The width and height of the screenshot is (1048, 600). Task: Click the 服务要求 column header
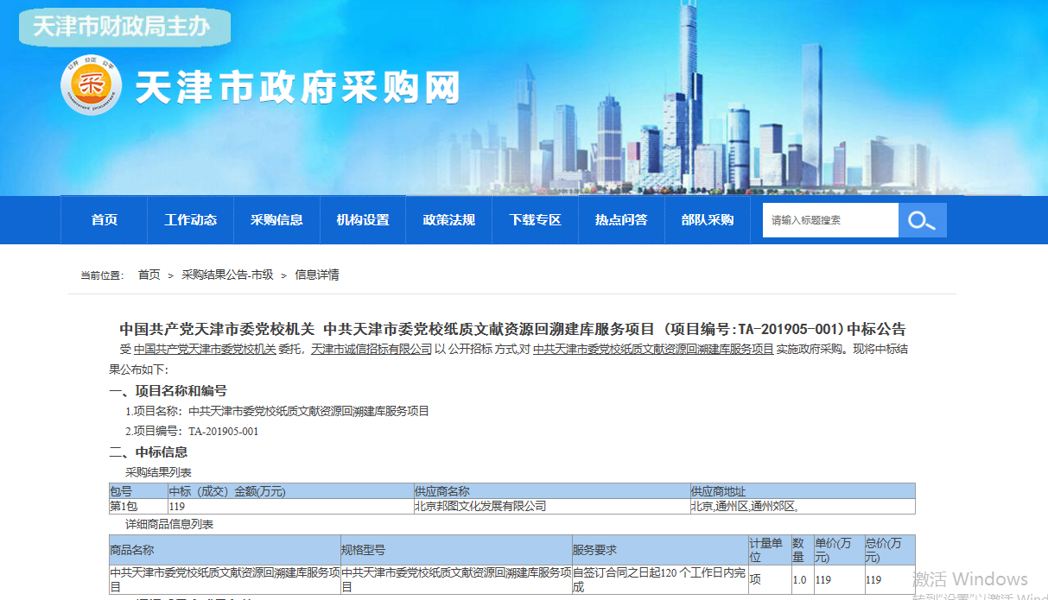659,550
